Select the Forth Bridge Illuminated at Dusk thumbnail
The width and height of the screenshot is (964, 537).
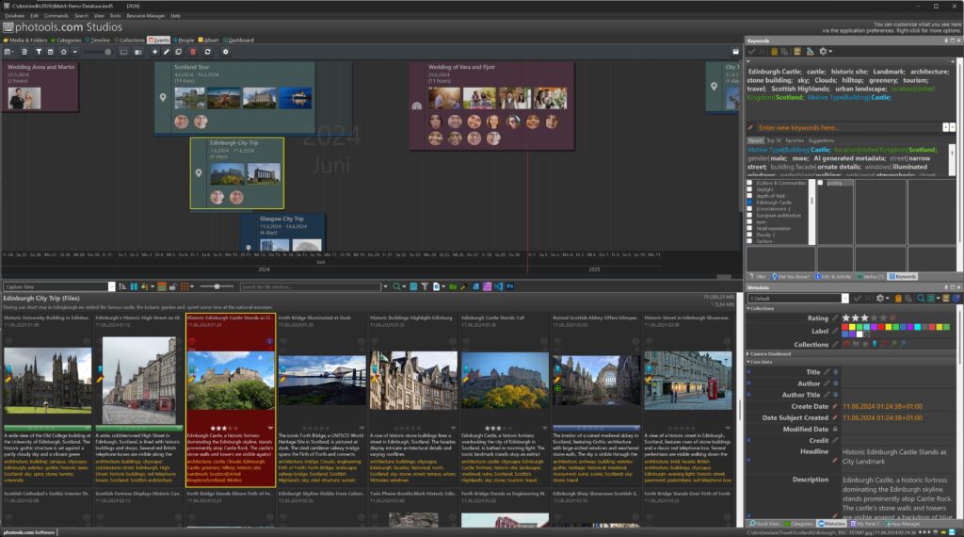(322, 381)
